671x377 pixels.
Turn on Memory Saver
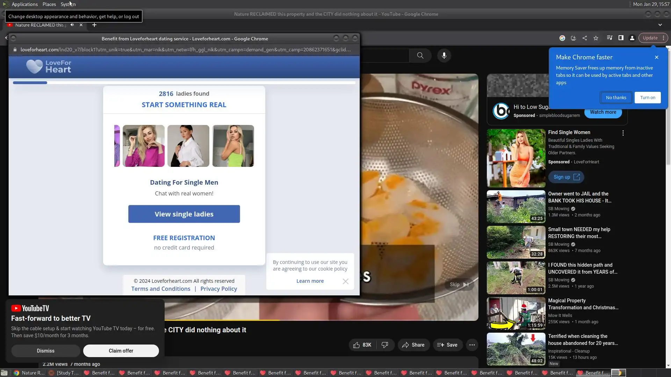(x=648, y=98)
